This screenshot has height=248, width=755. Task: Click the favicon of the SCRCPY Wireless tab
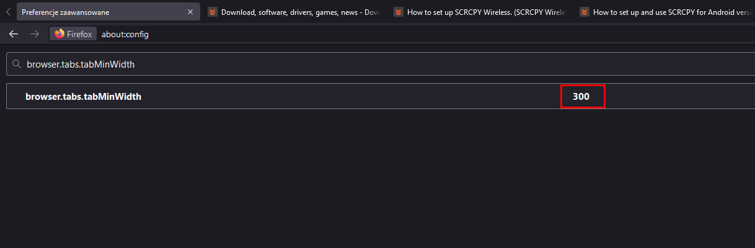(x=399, y=12)
